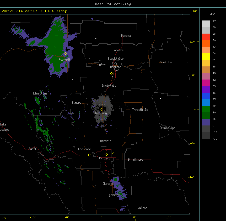The image size is (226, 221).
Task: Click the Ponoka city label
Action: point(126,36)
